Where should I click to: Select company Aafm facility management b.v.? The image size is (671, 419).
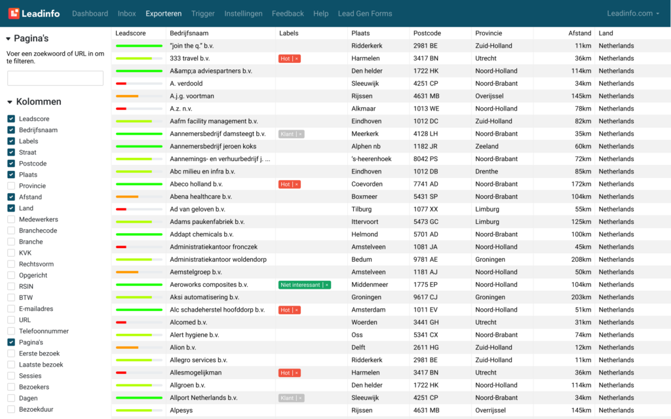tap(214, 121)
